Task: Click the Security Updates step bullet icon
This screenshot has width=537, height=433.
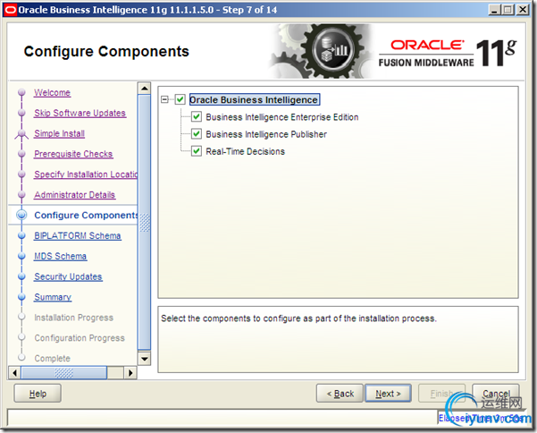Action: coord(21,276)
